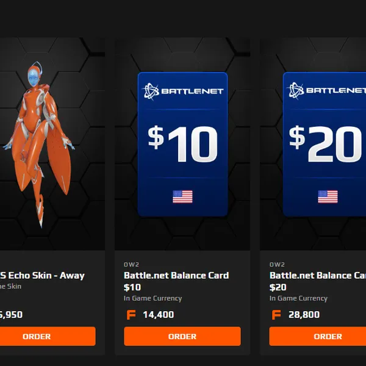Click the 14,400 price value
366x366 pixels.
coord(159,315)
